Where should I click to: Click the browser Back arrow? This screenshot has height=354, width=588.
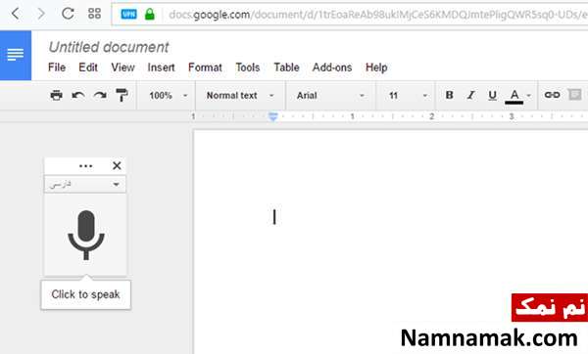tap(16, 14)
